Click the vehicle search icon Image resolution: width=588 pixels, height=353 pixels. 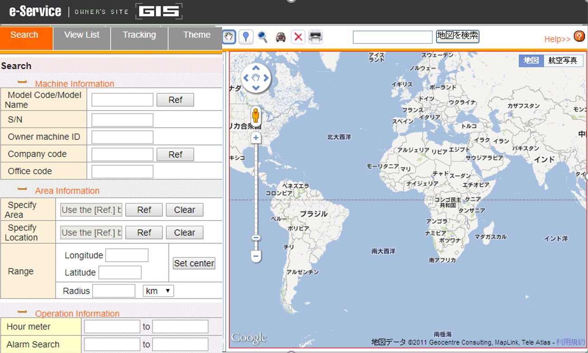click(x=281, y=37)
